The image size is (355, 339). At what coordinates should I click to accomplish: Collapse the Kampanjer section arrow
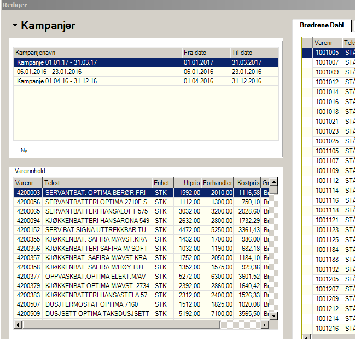(x=15, y=25)
